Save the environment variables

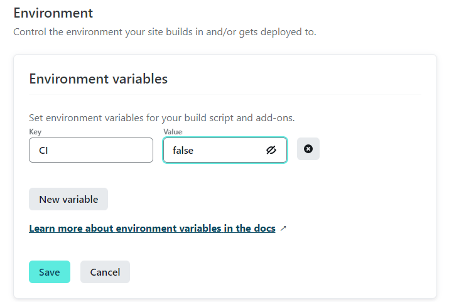click(50, 272)
